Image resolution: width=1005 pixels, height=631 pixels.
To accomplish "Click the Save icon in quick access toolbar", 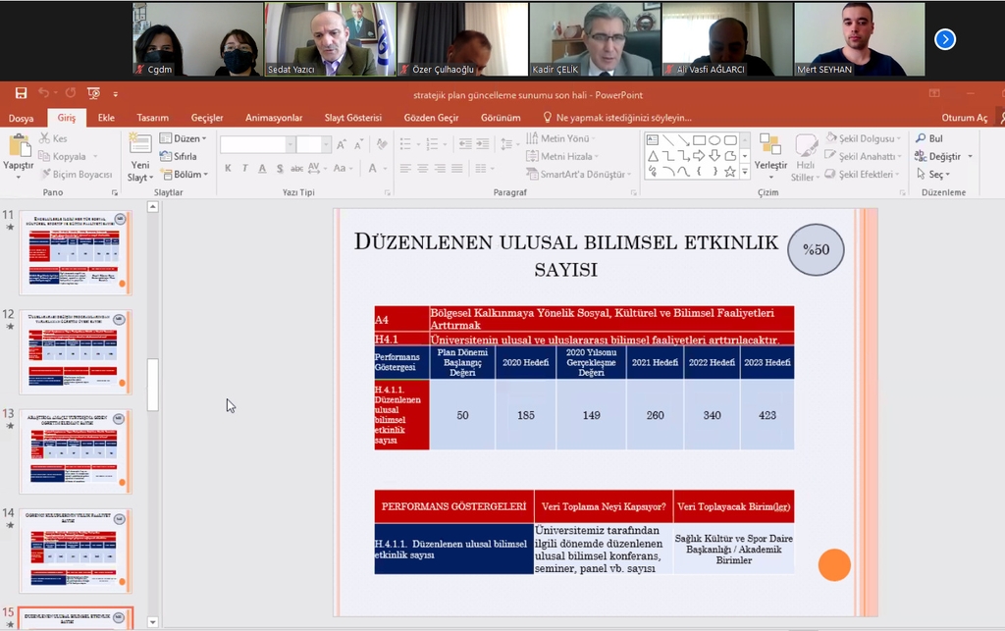I will coord(21,93).
